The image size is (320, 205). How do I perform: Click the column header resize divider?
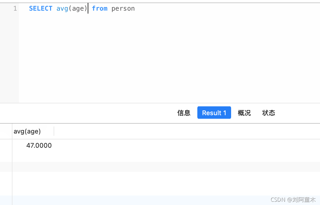[54, 131]
